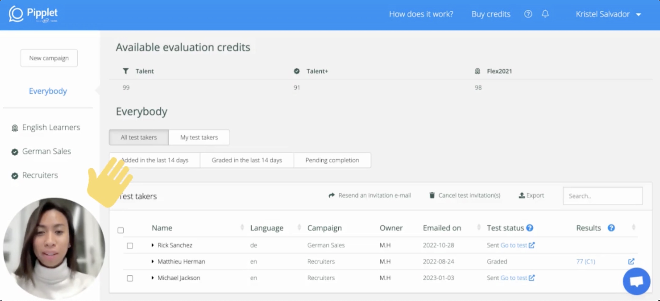Sort table by Name column arrows
Viewport: 660px width, 301px height.
point(242,227)
